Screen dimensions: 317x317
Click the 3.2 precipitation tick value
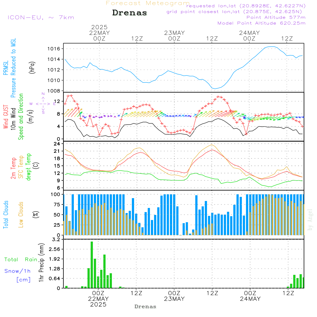[56, 239]
